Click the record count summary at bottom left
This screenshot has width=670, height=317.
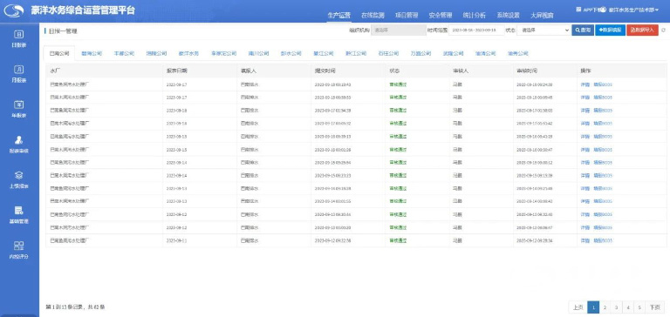pos(75,307)
